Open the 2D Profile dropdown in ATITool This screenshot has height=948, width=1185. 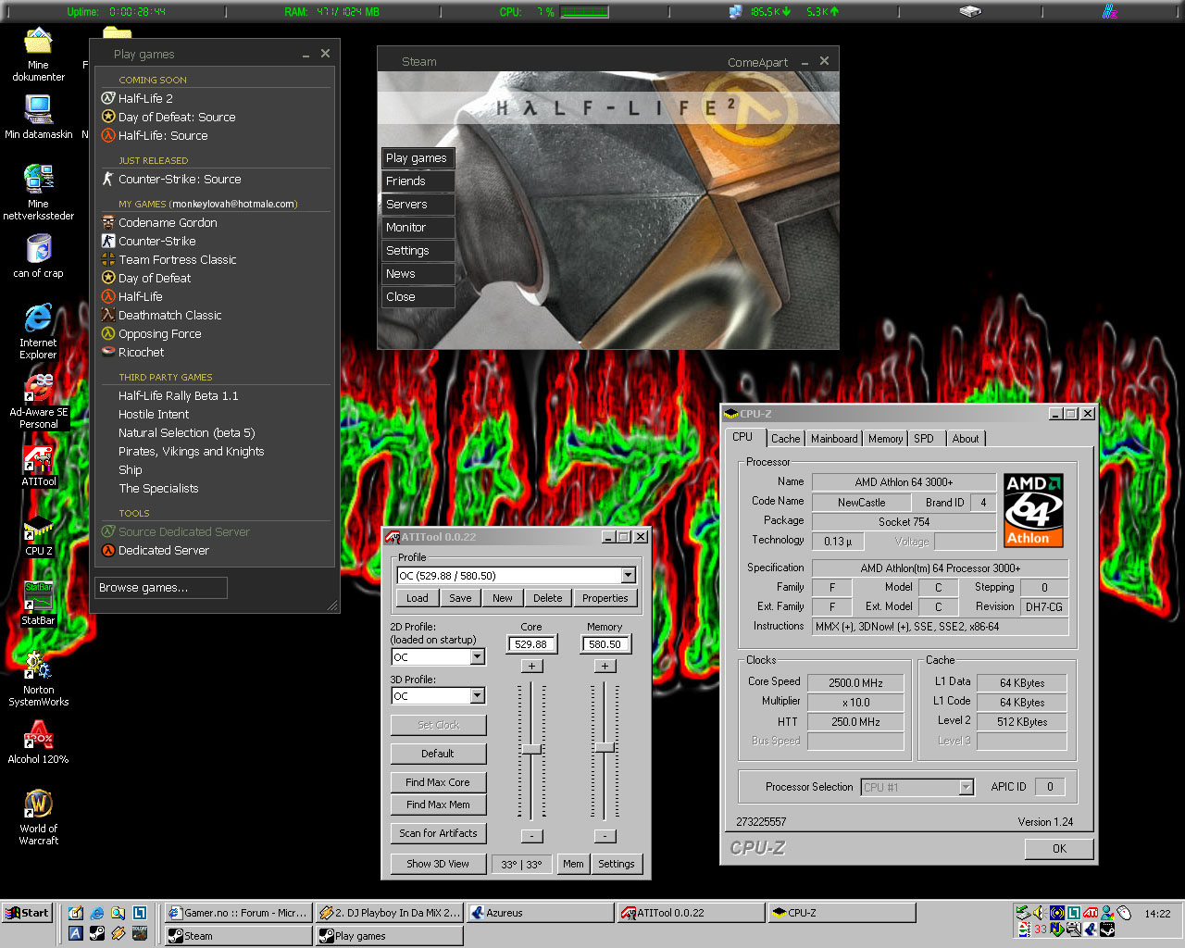[477, 656]
